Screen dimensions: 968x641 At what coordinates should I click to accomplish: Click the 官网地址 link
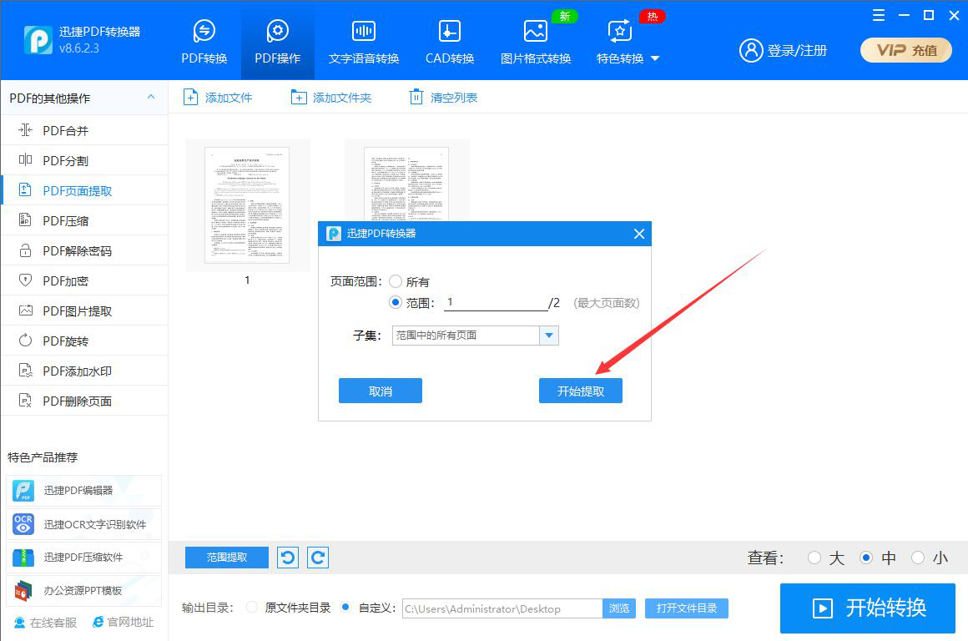tap(123, 623)
